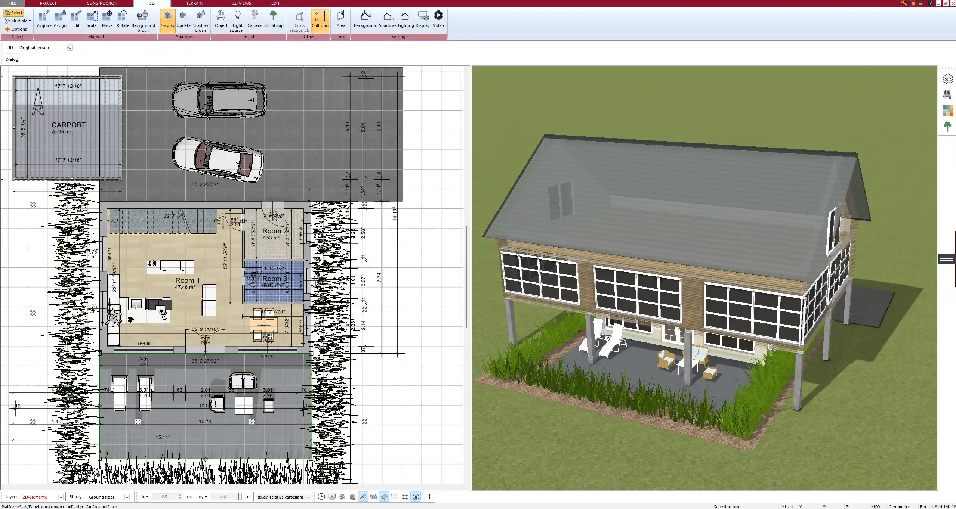Toggle the grid display in the status bar

tap(405, 497)
